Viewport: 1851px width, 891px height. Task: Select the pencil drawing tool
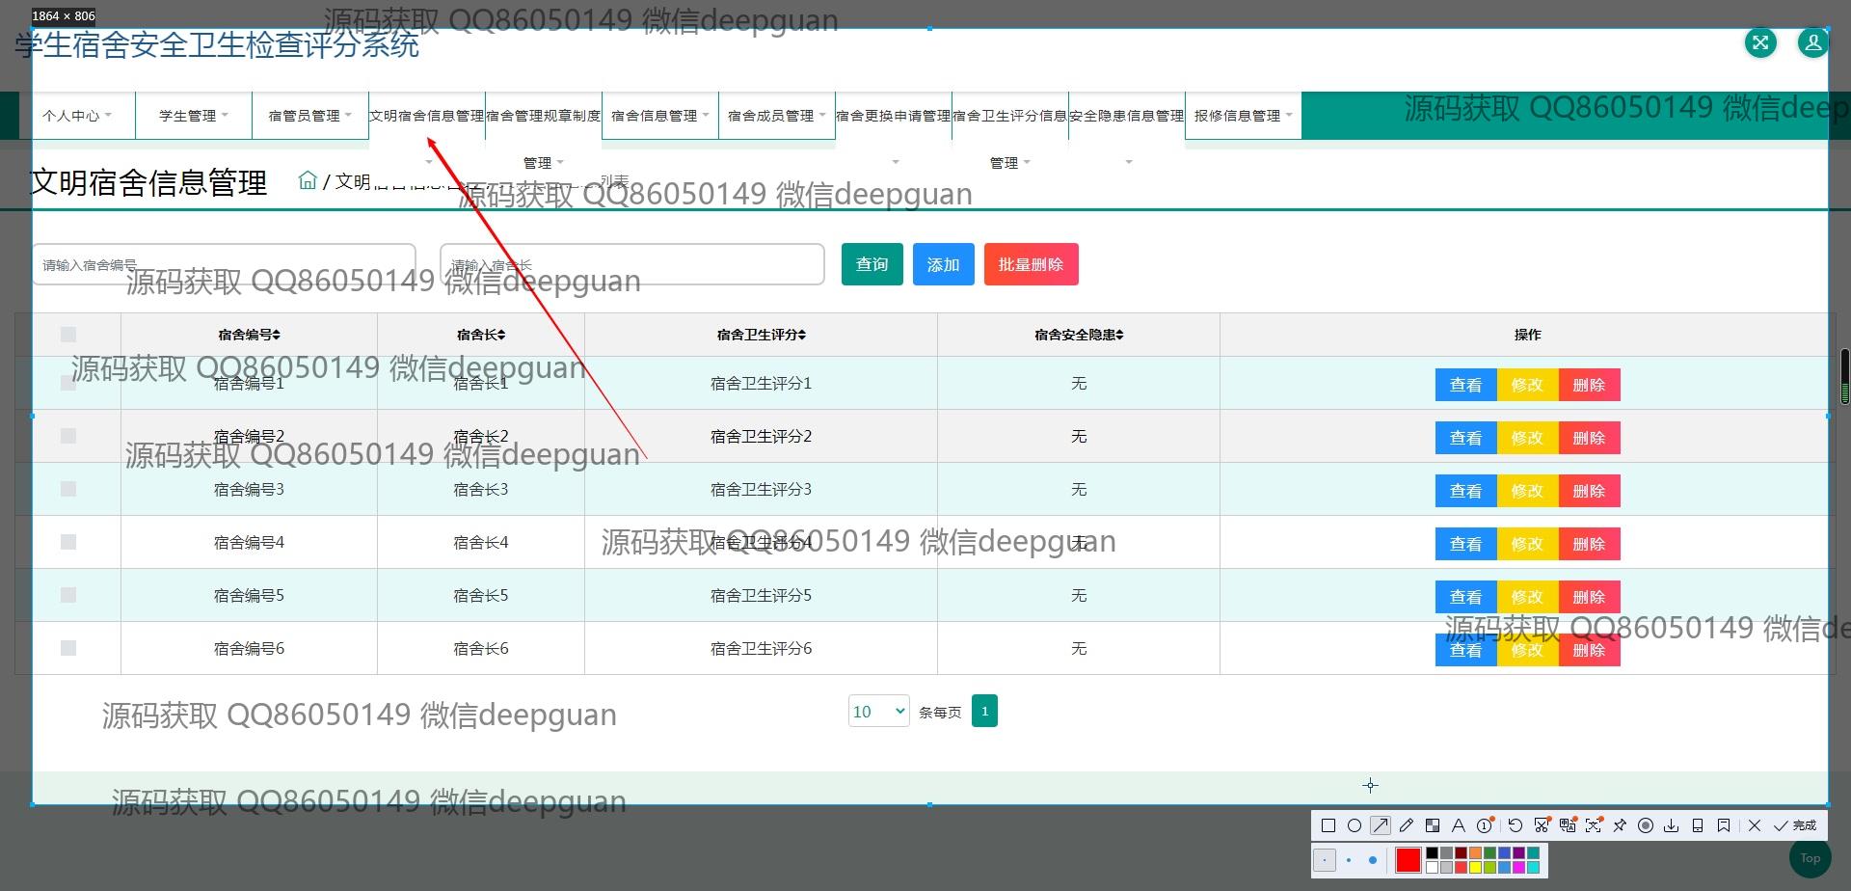1406,825
